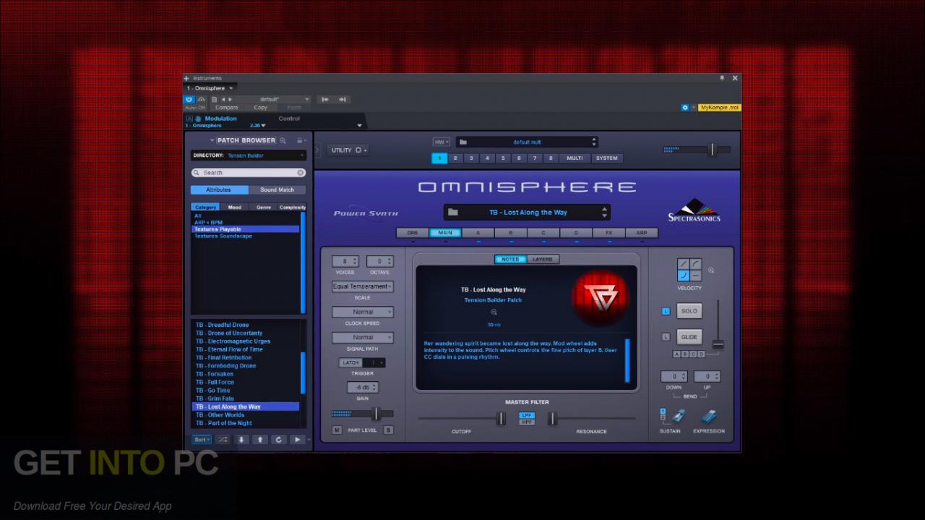Screen dimensions: 925x520
Task: Open the blue gear settings icon
Action: pyautogui.click(x=685, y=107)
